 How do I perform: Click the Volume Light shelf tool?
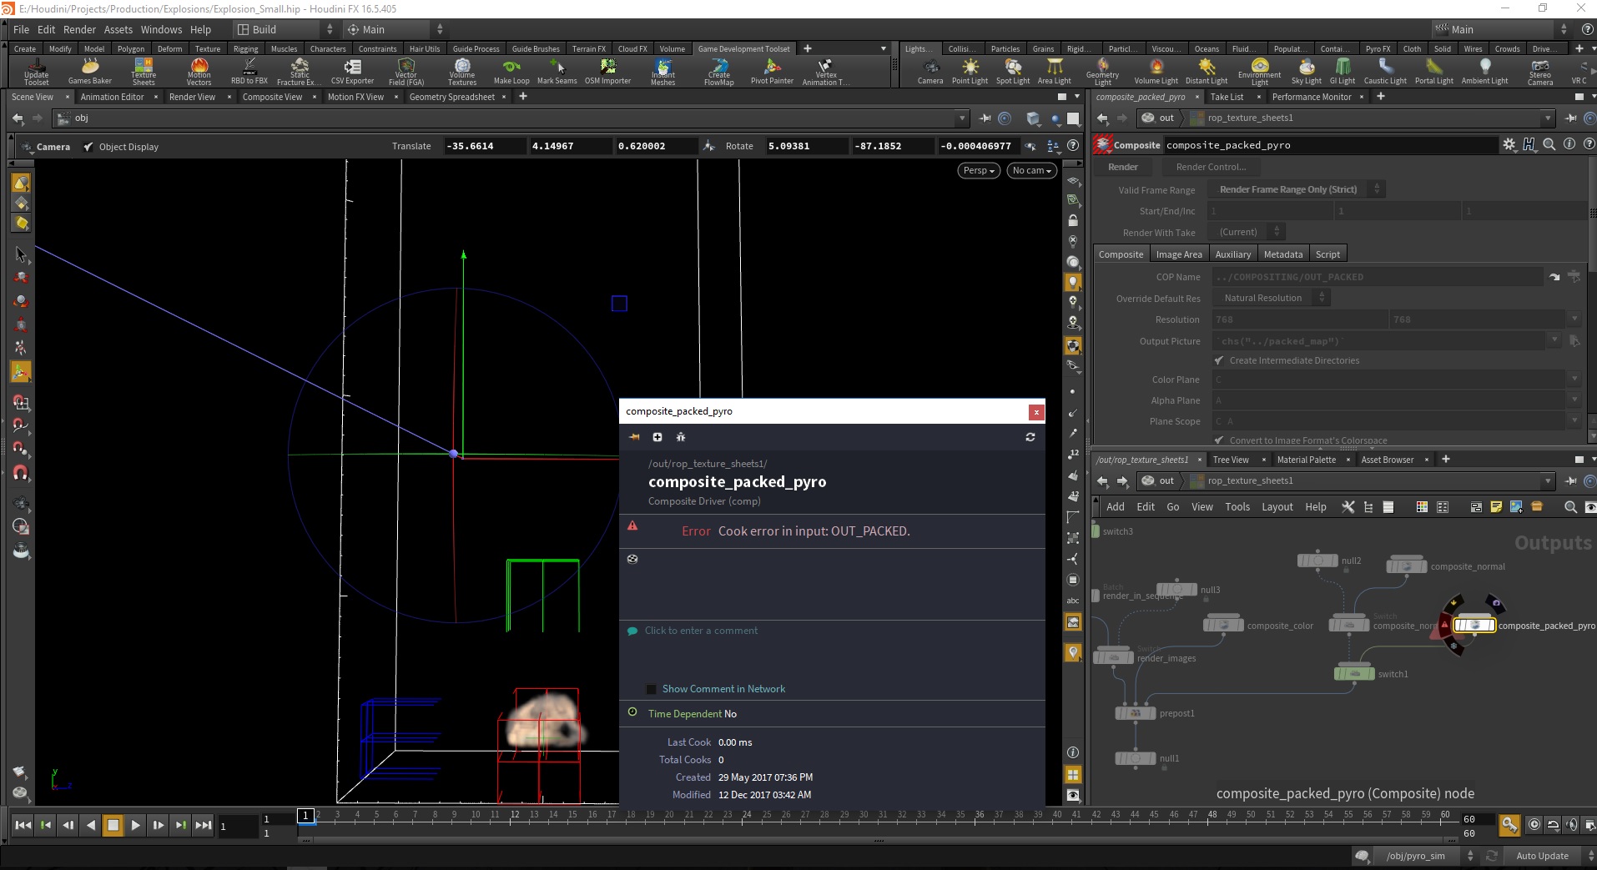1156,72
